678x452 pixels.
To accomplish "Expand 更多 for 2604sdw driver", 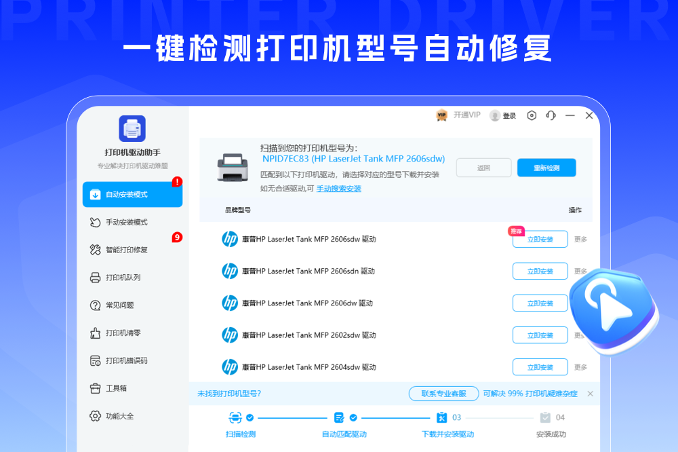I will pyautogui.click(x=580, y=368).
